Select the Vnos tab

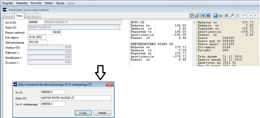[x=19, y=16]
